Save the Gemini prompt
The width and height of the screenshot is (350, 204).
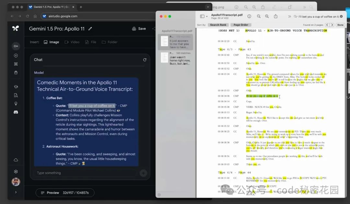pyautogui.click(x=139, y=28)
